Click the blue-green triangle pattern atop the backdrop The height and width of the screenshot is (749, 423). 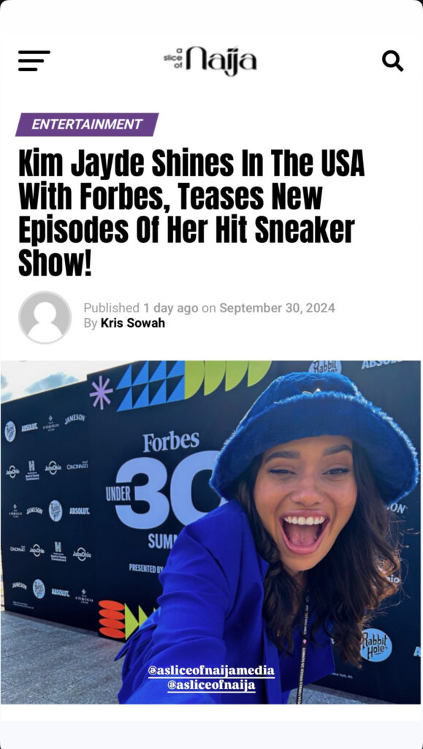[x=150, y=385]
